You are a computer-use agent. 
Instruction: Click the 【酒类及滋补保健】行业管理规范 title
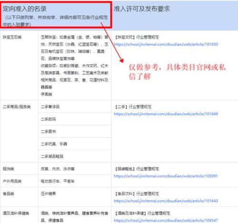pyautogui.click(x=142, y=213)
